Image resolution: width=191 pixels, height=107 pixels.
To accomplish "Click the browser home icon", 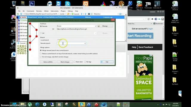I will click(152, 19).
